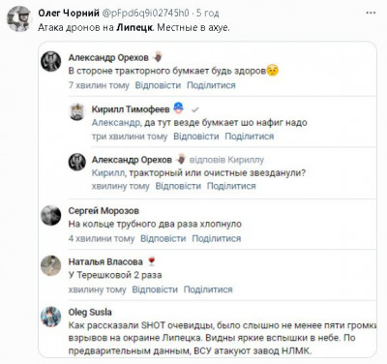This screenshot has height=364, width=387.
Task: Click the Oleg Susla commenter name
Action: pos(90,313)
